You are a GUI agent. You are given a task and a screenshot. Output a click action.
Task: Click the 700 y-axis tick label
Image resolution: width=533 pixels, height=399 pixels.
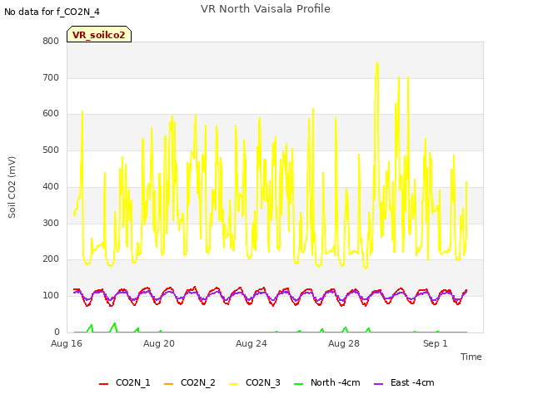[51, 77]
